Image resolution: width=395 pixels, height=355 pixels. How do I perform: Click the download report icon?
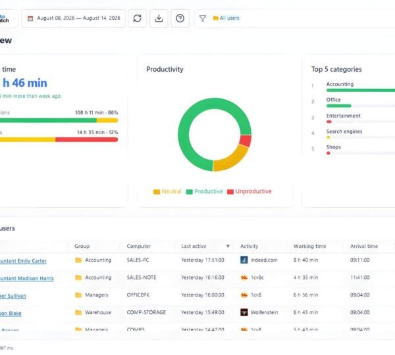pyautogui.click(x=159, y=18)
